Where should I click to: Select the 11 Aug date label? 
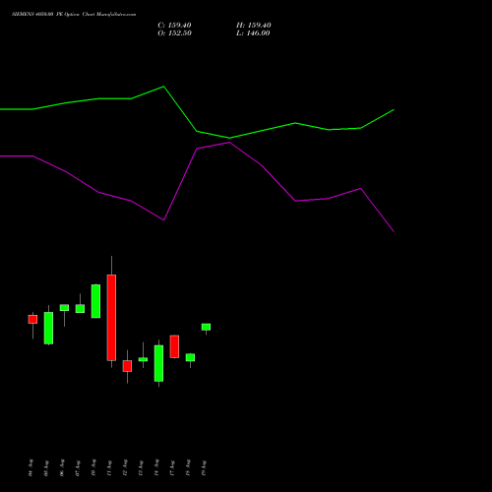click(109, 467)
